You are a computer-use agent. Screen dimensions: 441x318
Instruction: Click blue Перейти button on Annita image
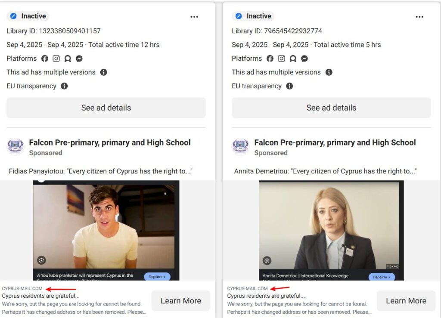point(382,277)
